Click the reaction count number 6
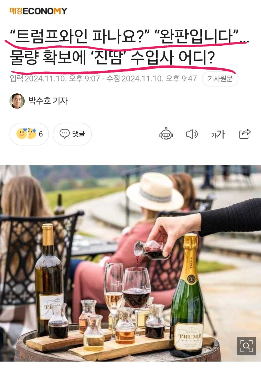 pos(41,134)
